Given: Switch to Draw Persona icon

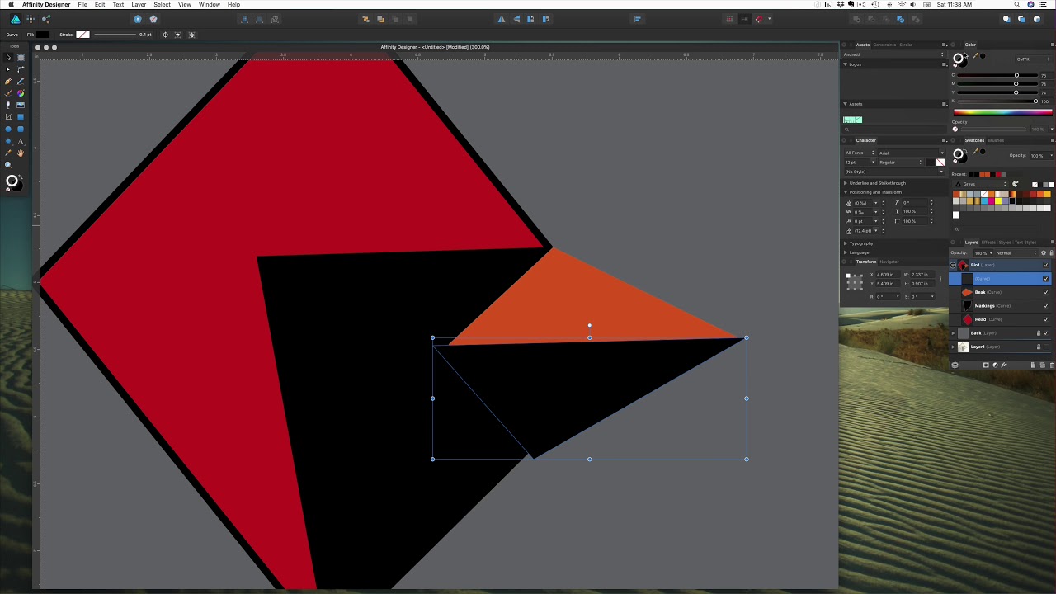Looking at the screenshot, I should click(15, 19).
